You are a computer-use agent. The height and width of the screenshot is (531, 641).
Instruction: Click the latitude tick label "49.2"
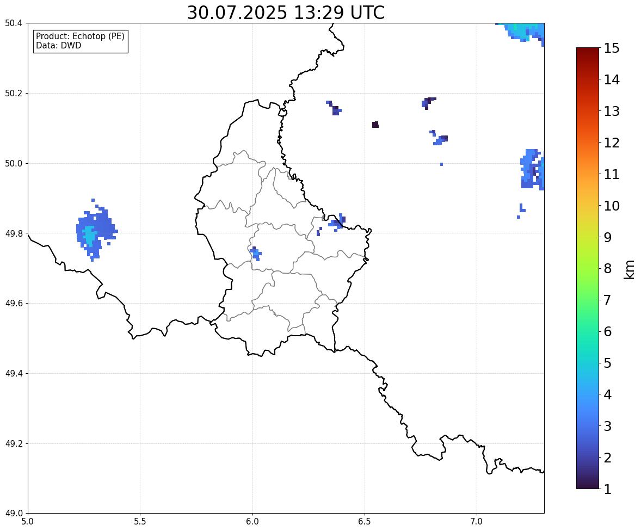pos(14,443)
